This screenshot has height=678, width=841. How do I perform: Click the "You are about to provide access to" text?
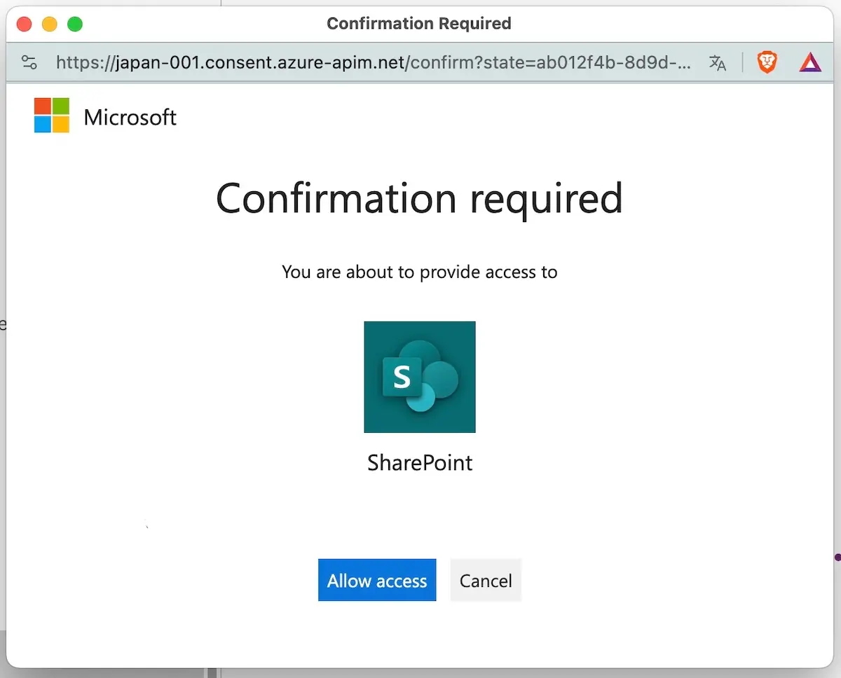pyautogui.click(x=419, y=272)
